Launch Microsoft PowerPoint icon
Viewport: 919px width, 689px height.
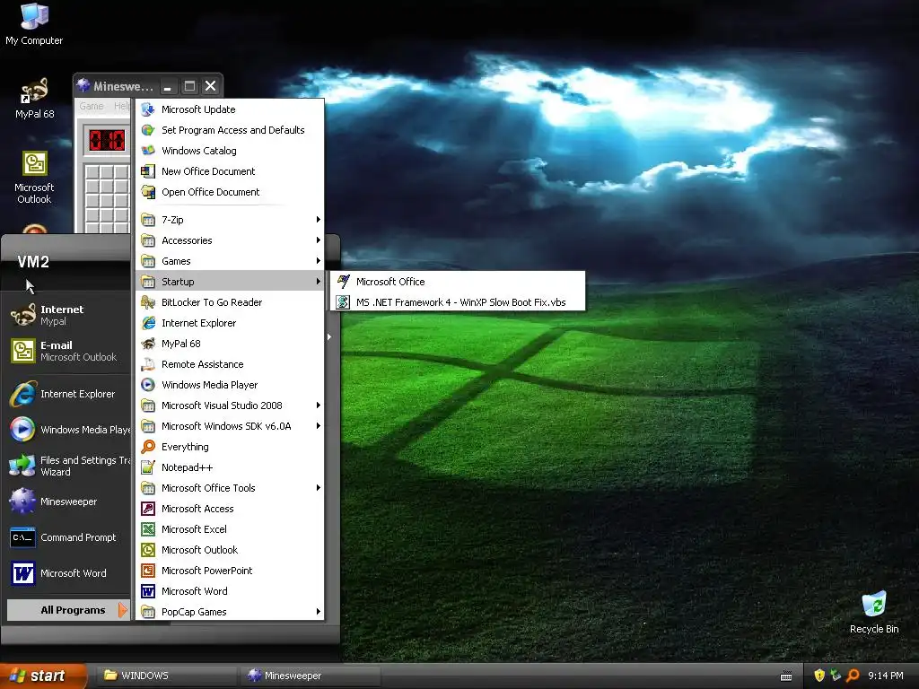pyautogui.click(x=148, y=571)
